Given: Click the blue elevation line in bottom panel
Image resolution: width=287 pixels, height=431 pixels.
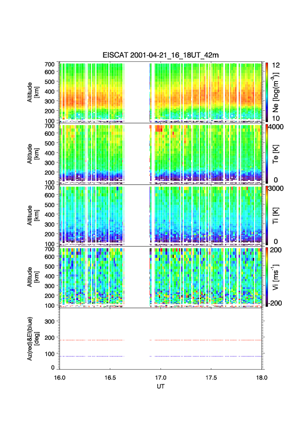Looking at the screenshot, I should [203, 356].
